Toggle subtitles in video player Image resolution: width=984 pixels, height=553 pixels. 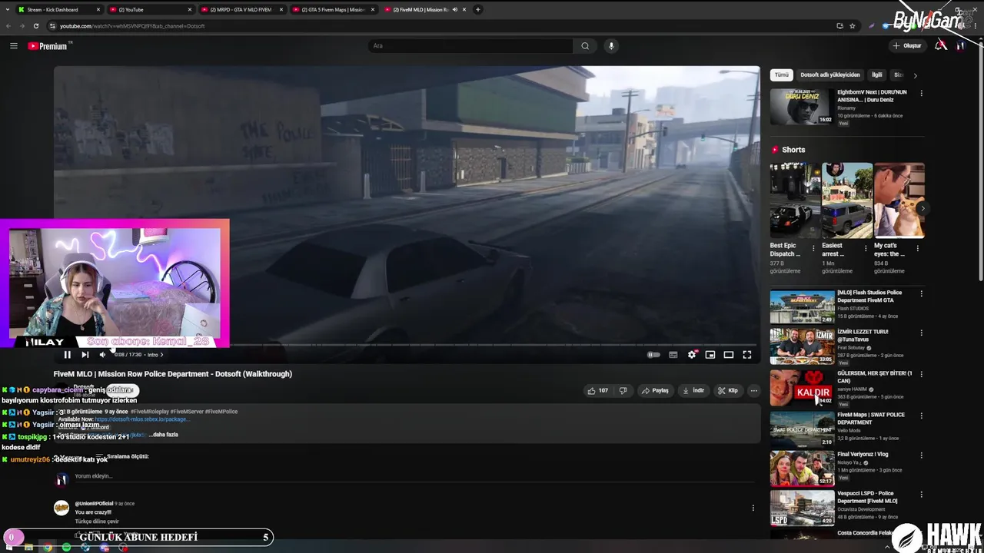tap(673, 355)
